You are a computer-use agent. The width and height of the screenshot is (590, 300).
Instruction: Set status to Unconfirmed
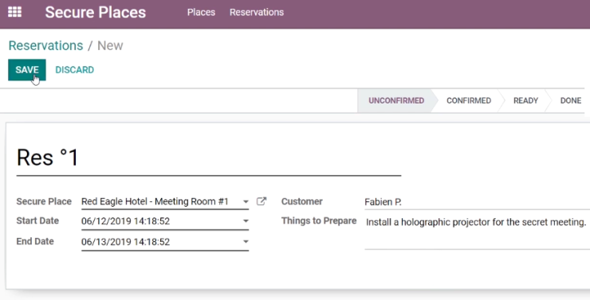click(x=396, y=100)
